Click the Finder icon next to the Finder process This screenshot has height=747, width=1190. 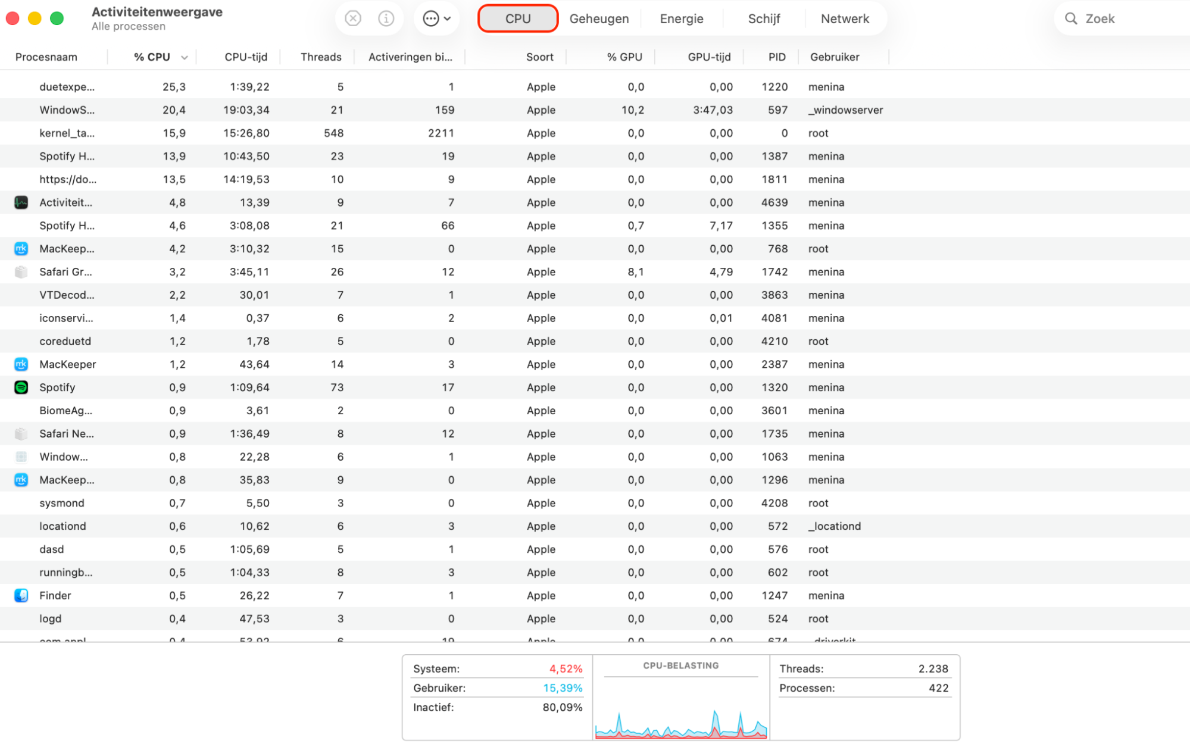pos(21,595)
